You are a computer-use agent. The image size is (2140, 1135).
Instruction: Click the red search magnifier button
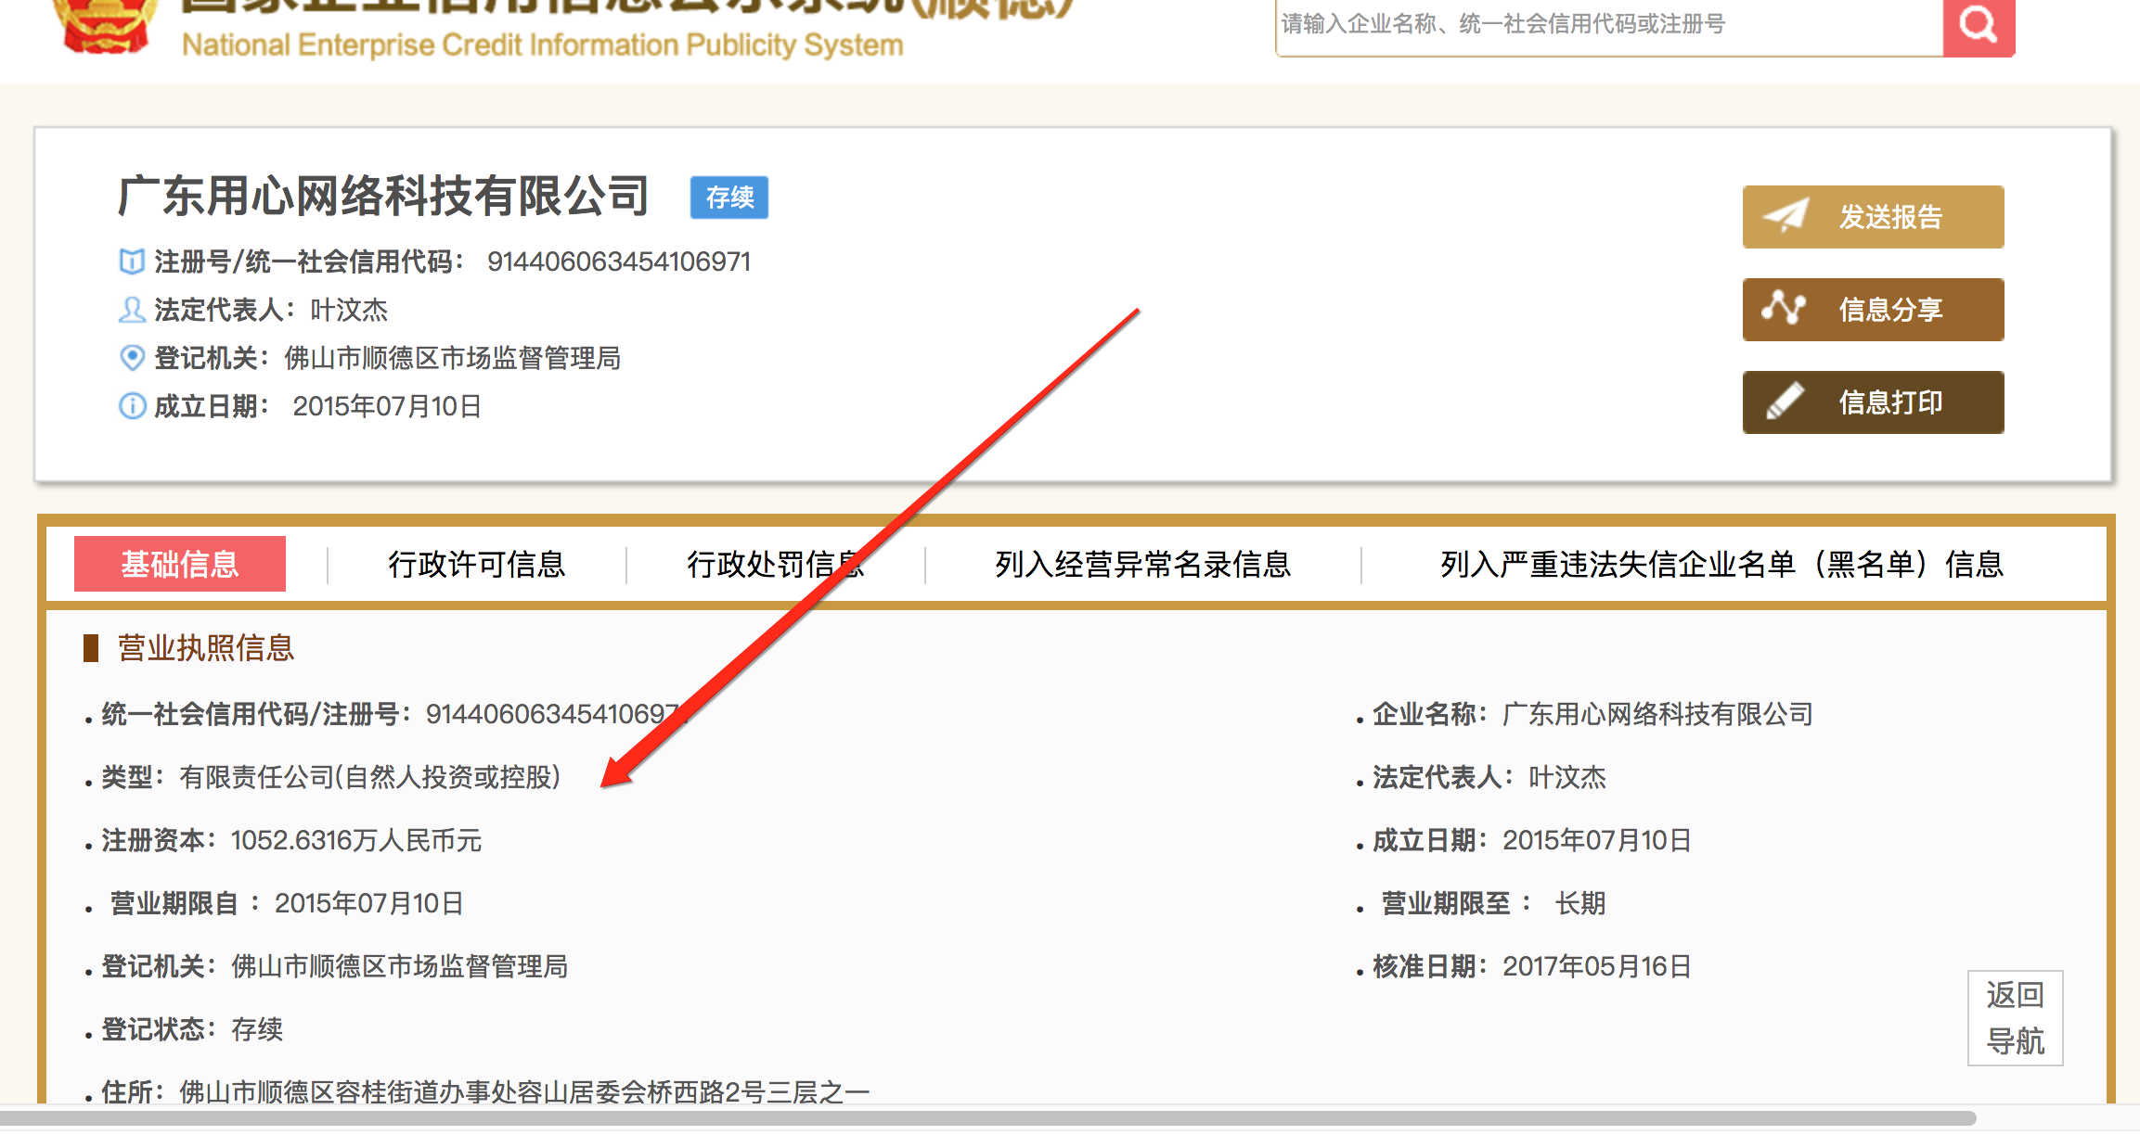click(x=1979, y=26)
